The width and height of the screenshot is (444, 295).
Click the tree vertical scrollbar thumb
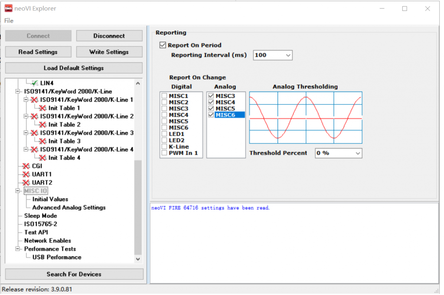(x=138, y=207)
